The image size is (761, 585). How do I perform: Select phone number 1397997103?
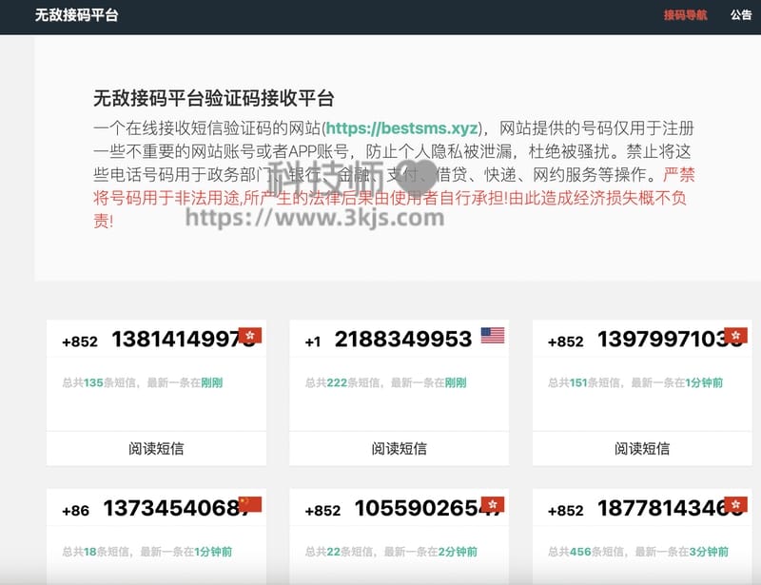click(670, 340)
